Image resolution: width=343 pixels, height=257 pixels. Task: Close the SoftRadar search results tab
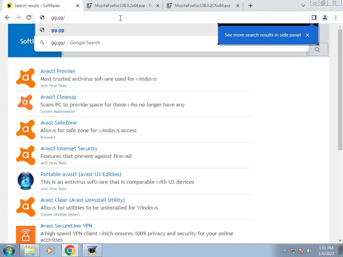[x=78, y=6]
